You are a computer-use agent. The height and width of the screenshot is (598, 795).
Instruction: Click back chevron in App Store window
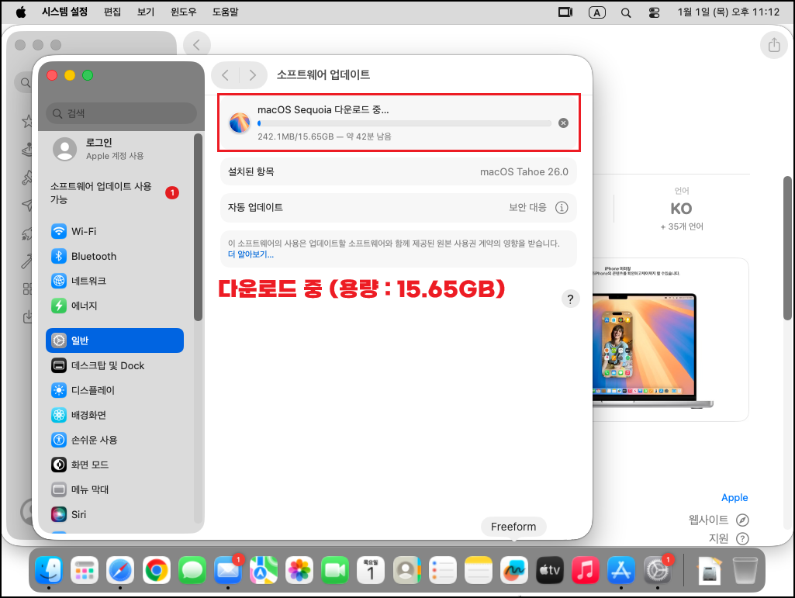coord(197,45)
